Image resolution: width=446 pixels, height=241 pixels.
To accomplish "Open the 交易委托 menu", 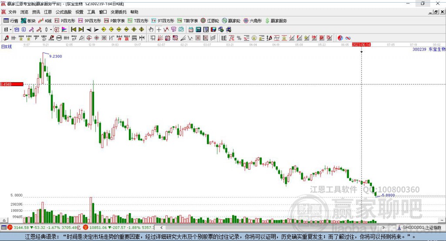I will coord(118,12).
